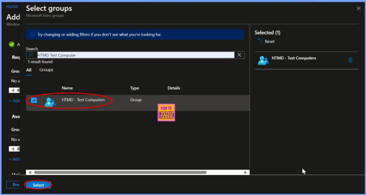Click the HTMD - Test Computers entry in Selected
Viewport: 366px width, 195px height.
click(x=294, y=58)
